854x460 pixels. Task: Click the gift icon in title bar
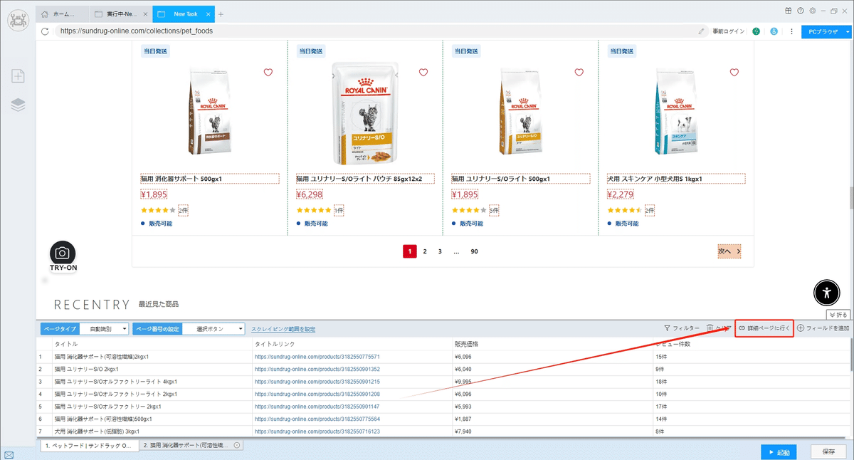coord(789,11)
